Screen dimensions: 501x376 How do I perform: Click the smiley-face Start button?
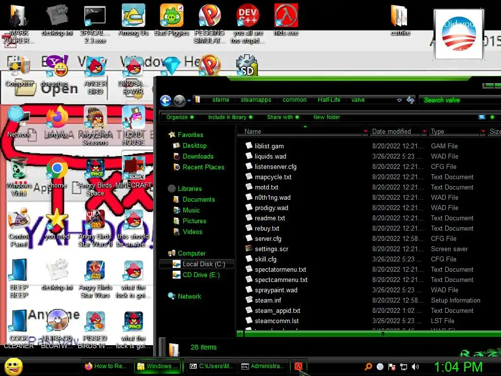(x=14, y=366)
